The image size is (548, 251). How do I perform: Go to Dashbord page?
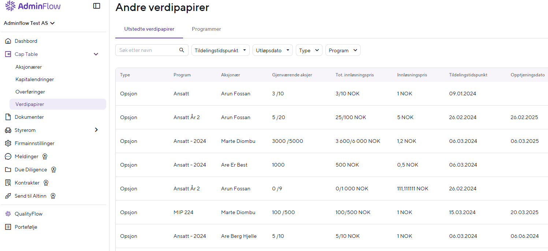click(x=26, y=41)
